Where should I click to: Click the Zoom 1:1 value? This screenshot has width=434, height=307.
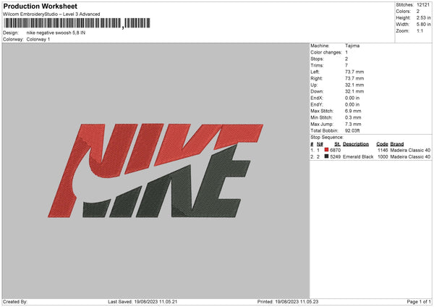coord(420,30)
